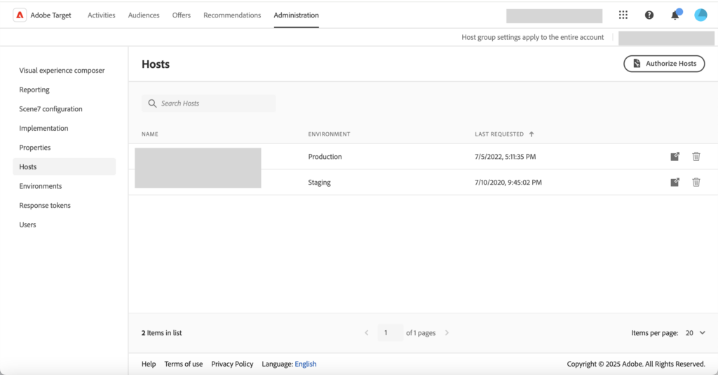Sort by the Environment column header

(x=330, y=134)
